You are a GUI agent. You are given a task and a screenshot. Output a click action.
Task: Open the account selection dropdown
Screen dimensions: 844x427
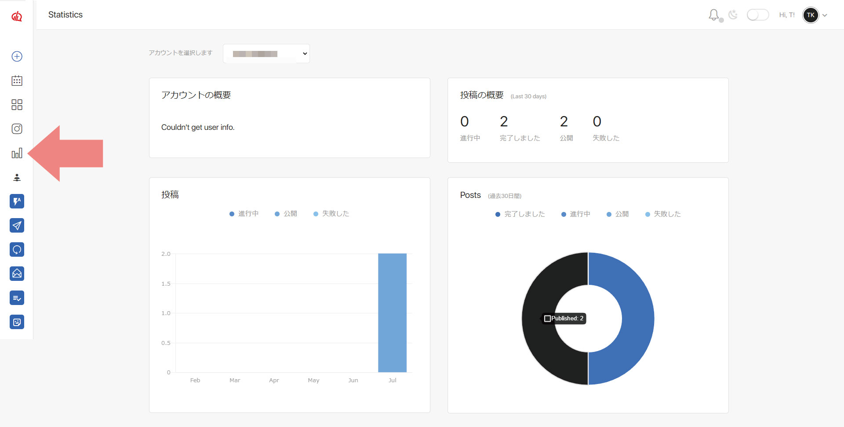pyautogui.click(x=266, y=54)
